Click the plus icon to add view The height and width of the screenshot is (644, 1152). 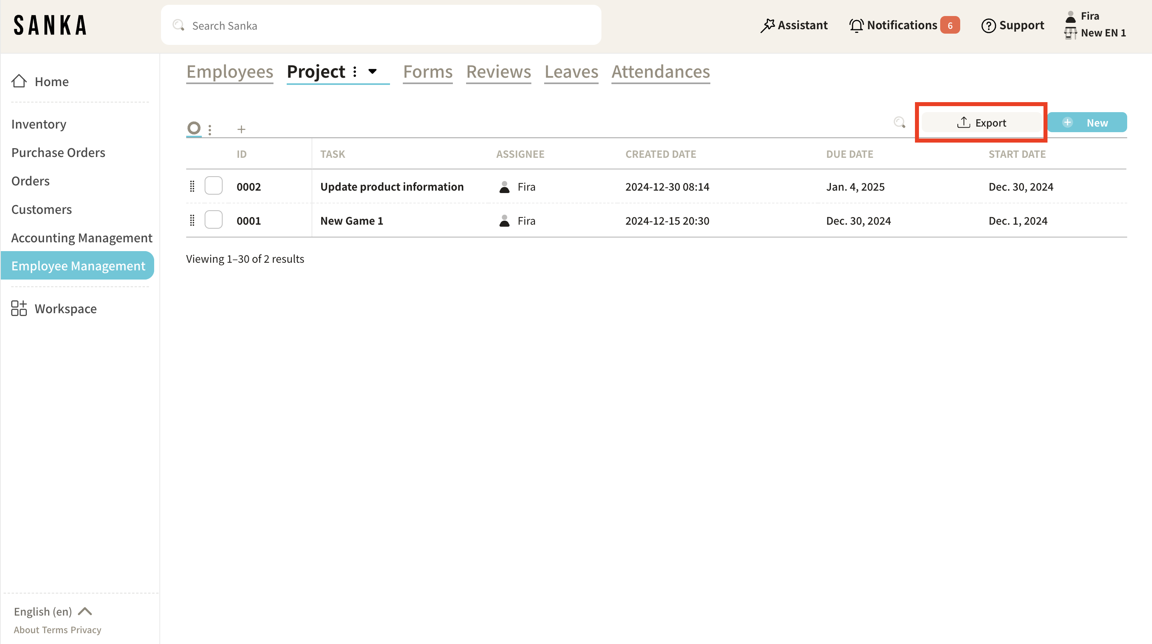pyautogui.click(x=241, y=129)
